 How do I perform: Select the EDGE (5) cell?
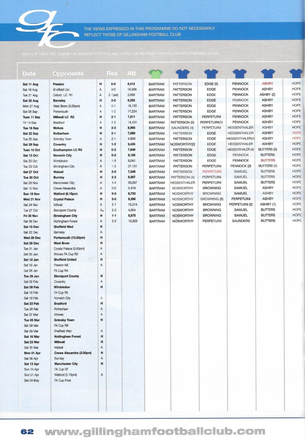pyautogui.click(x=211, y=84)
